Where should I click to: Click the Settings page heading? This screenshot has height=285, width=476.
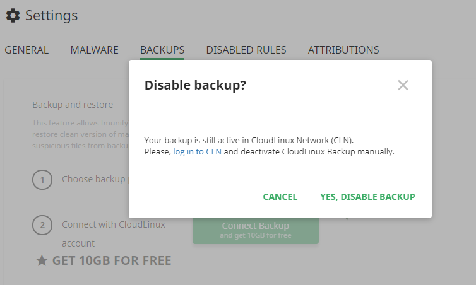click(x=51, y=16)
